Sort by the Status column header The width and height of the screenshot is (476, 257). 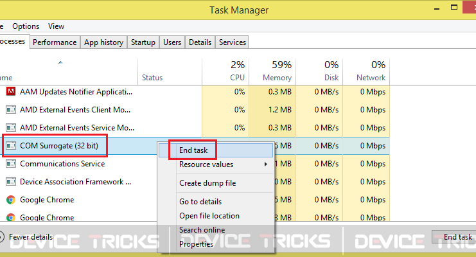(170, 72)
